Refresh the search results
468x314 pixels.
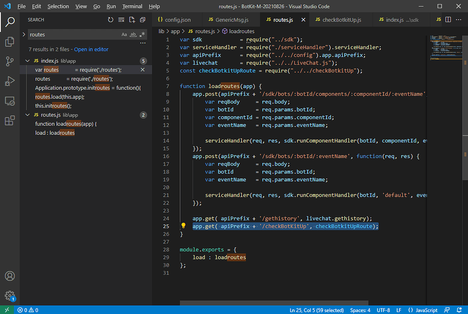(x=110, y=20)
